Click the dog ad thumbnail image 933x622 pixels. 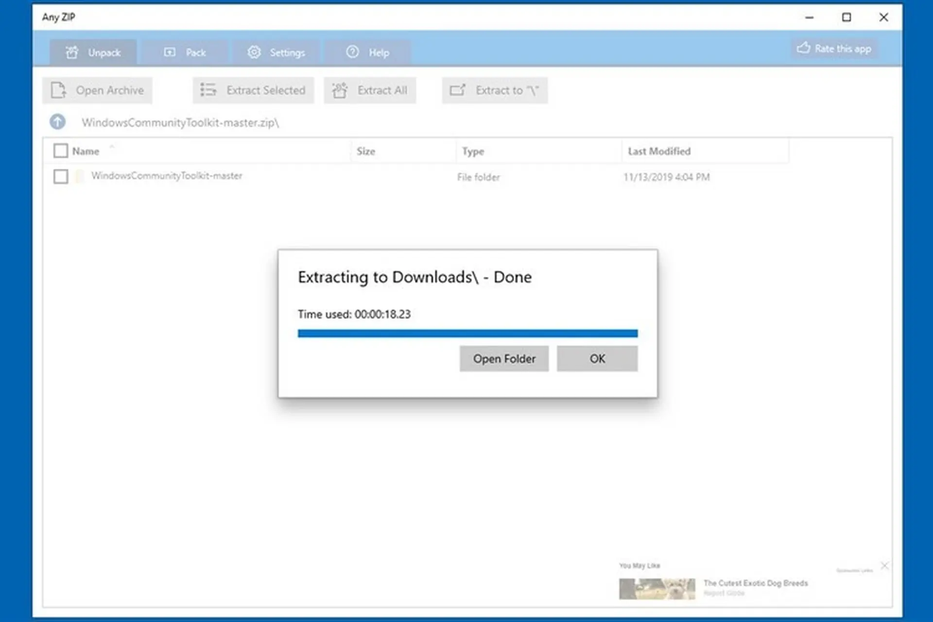click(x=657, y=588)
